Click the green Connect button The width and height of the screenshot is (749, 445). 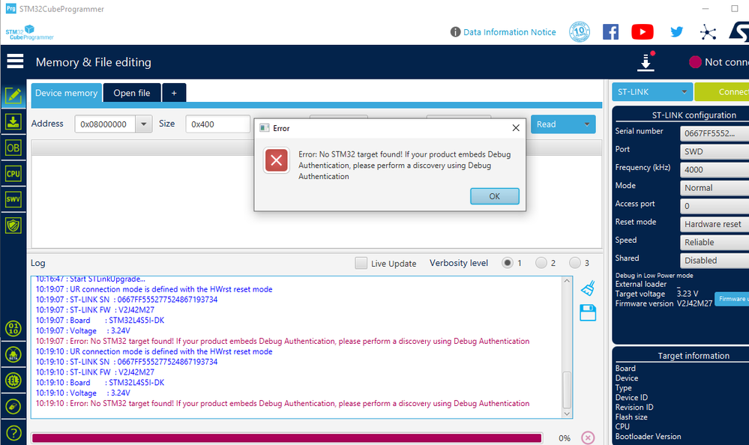722,91
